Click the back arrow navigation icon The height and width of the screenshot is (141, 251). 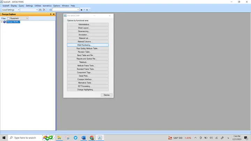pyautogui.click(x=82, y=10)
